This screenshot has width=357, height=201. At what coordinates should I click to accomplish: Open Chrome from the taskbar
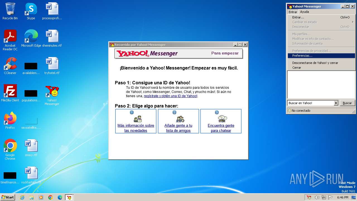coord(50,197)
